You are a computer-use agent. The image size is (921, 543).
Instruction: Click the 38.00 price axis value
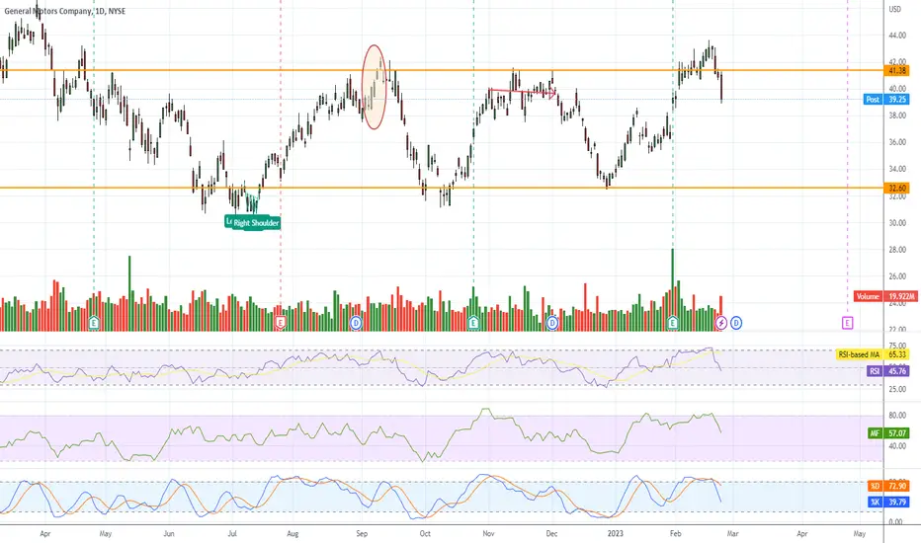tap(897, 116)
